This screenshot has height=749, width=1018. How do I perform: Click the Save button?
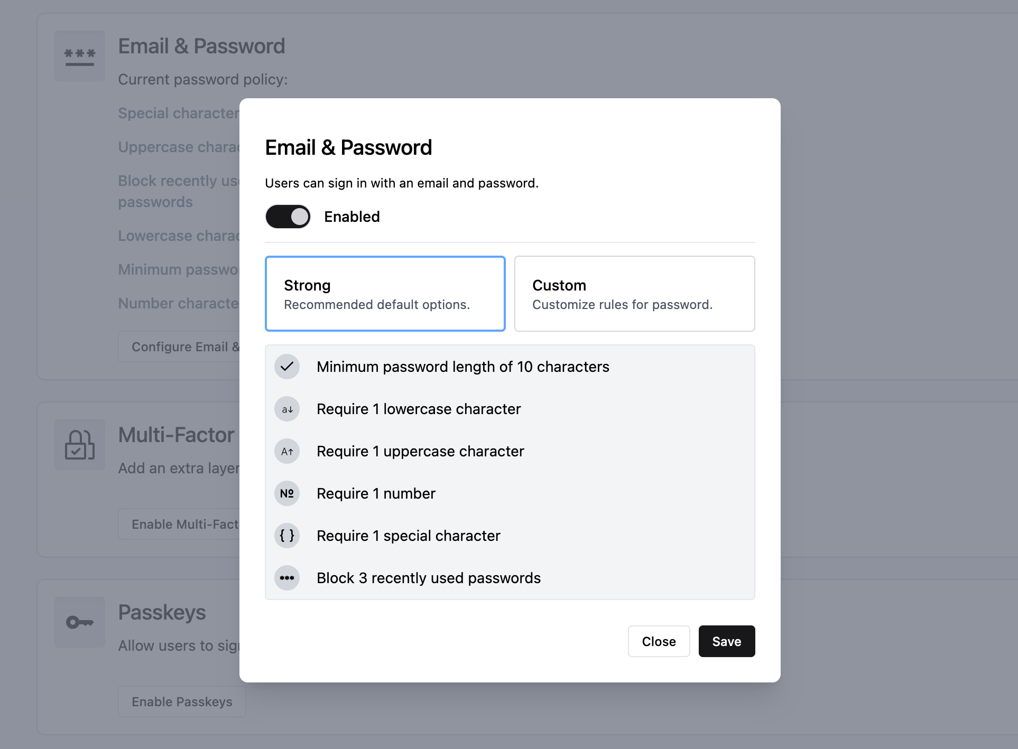726,641
